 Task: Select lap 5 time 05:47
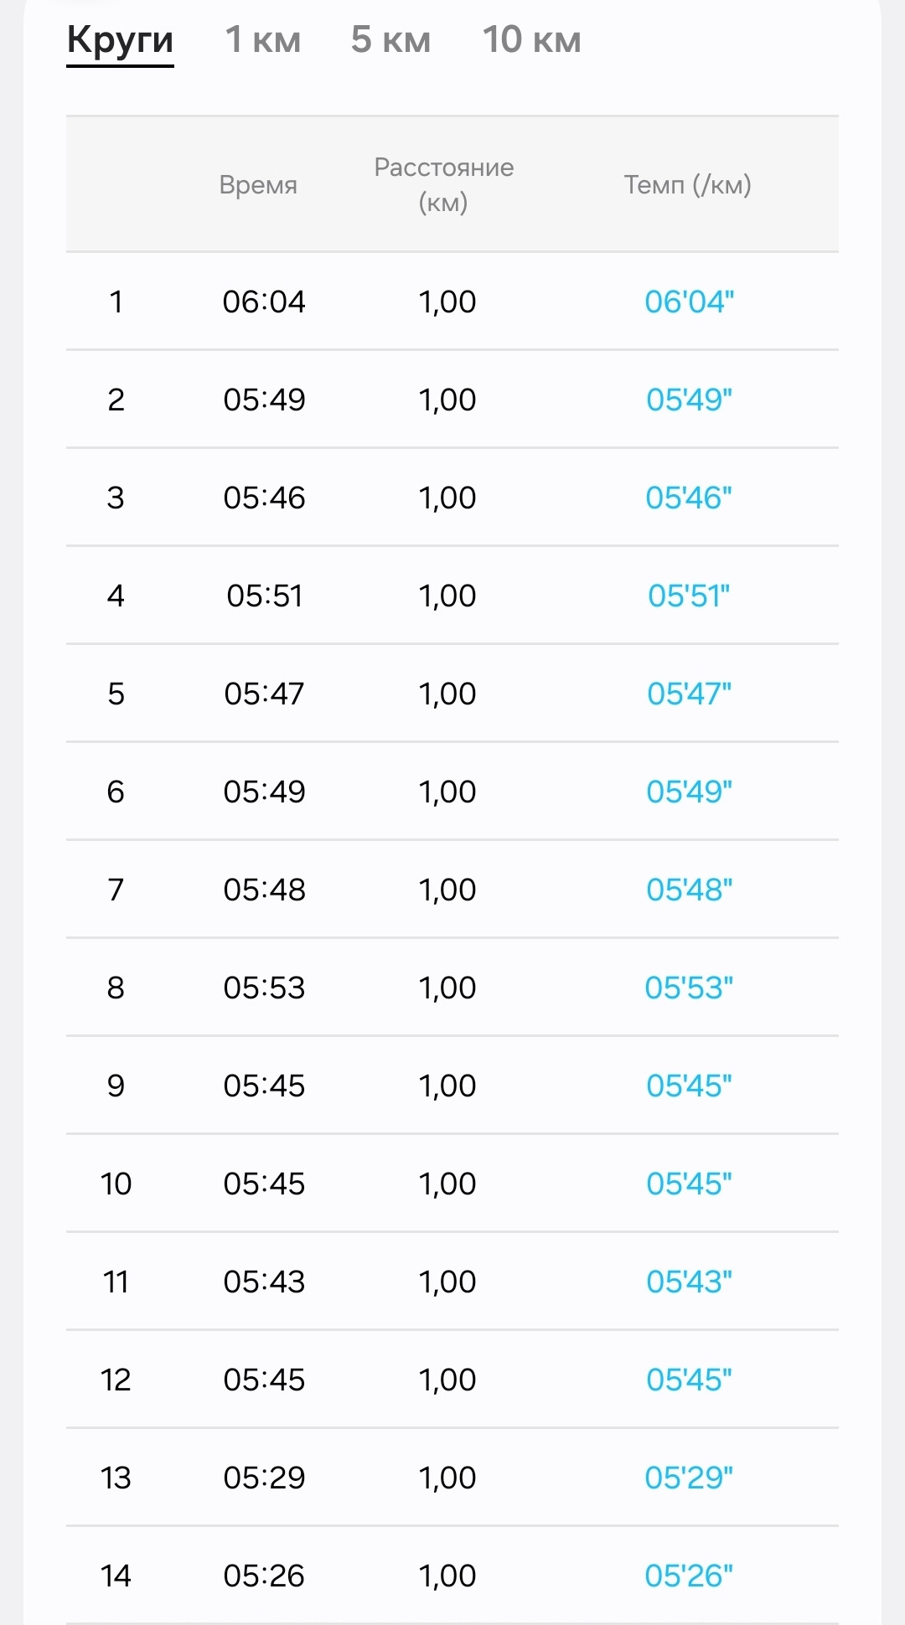[x=264, y=694]
